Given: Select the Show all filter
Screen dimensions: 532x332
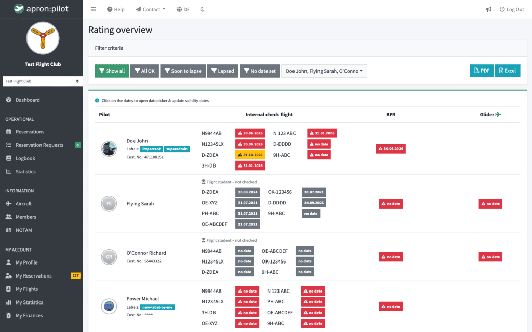Looking at the screenshot, I should (112, 71).
